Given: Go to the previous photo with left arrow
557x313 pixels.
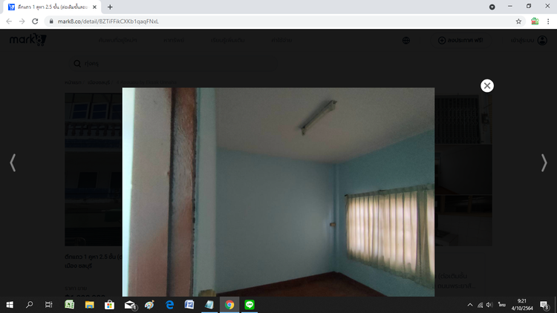Looking at the screenshot, I should point(13,162).
